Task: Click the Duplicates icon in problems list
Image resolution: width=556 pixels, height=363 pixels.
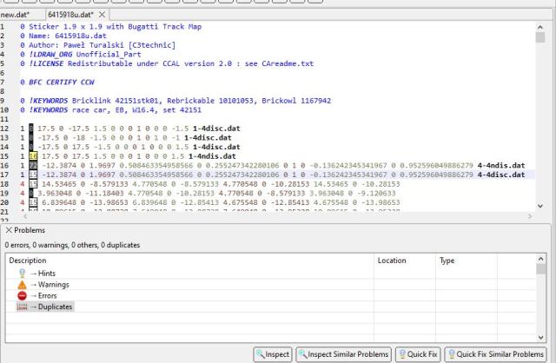Action: [23, 307]
